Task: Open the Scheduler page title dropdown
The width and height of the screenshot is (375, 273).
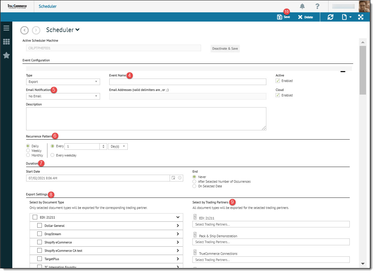Action: click(78, 30)
